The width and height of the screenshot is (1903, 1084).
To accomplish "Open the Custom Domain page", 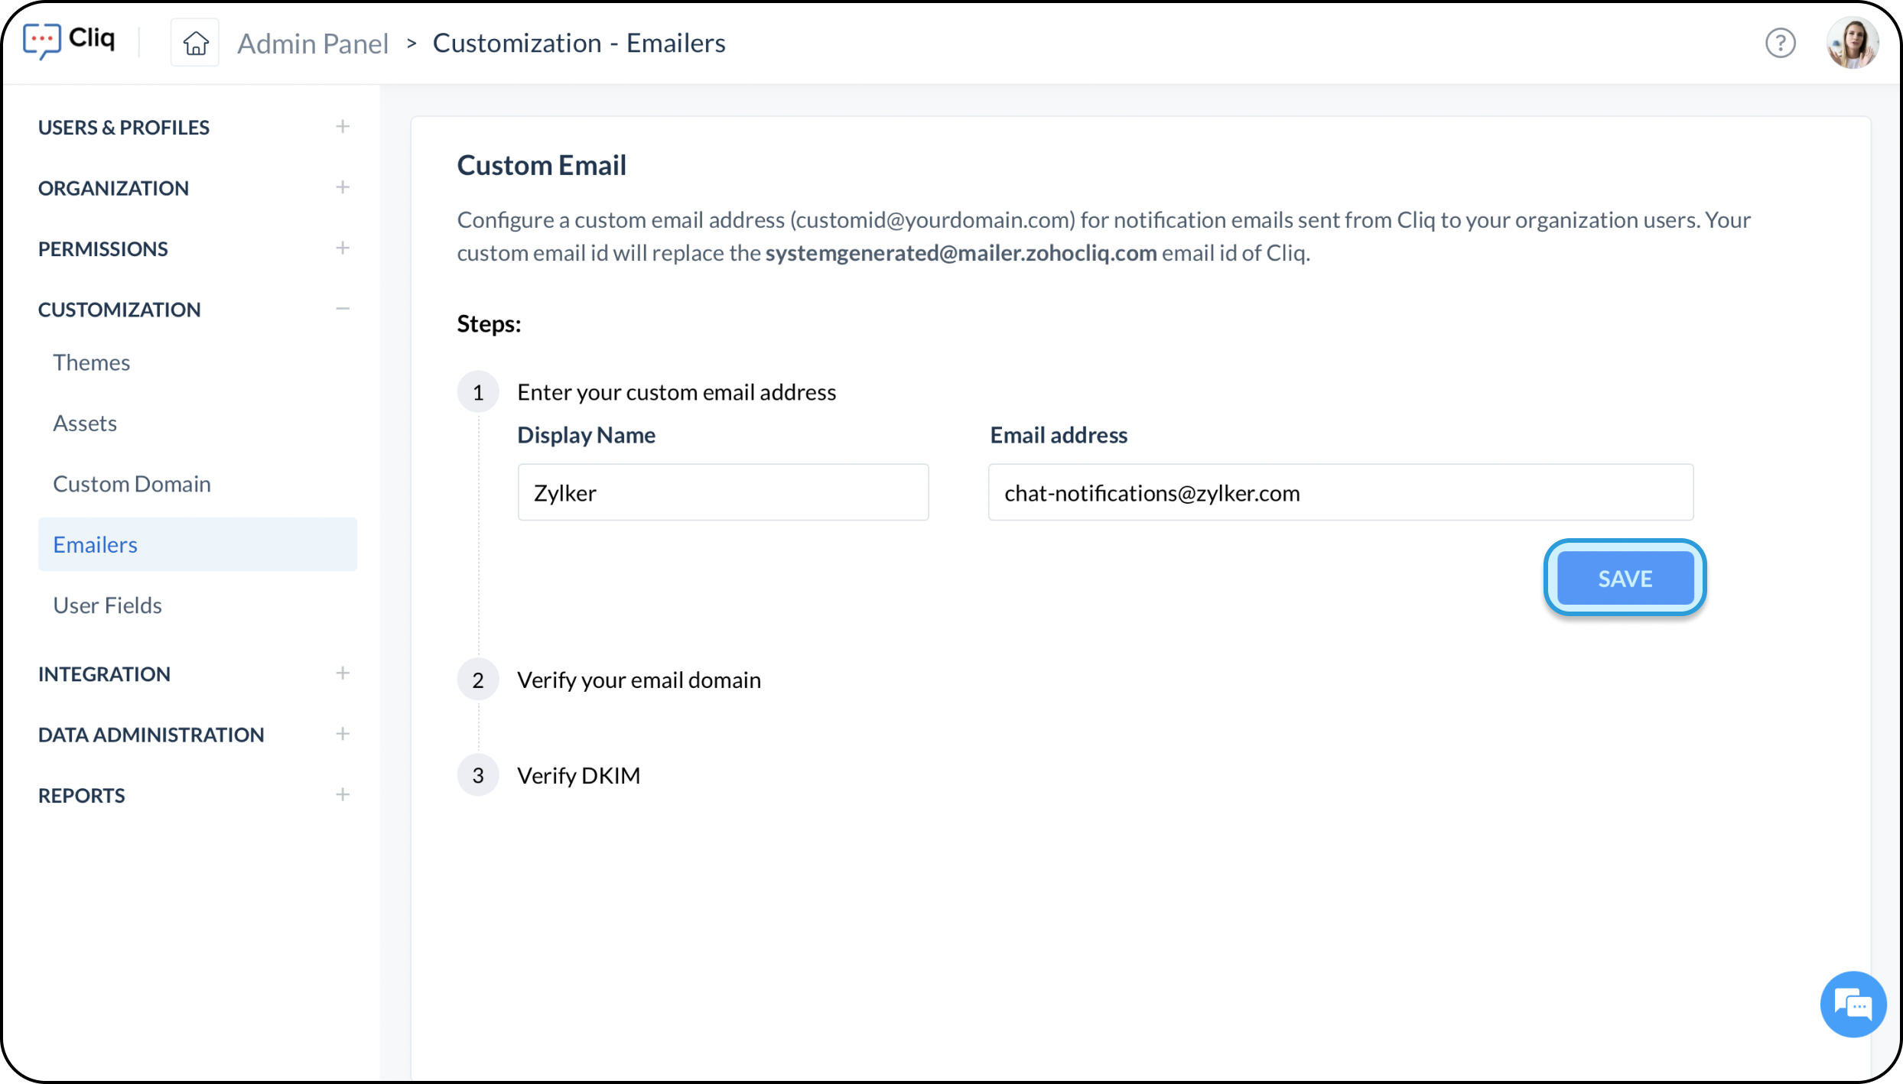I will pos(132,484).
